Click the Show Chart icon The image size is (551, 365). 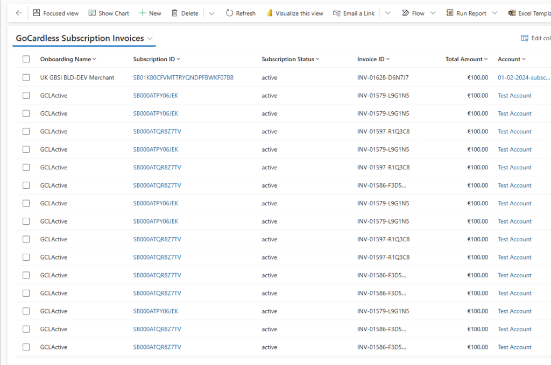coord(93,13)
